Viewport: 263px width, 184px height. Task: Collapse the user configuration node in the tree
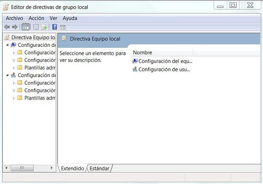coord(7,75)
